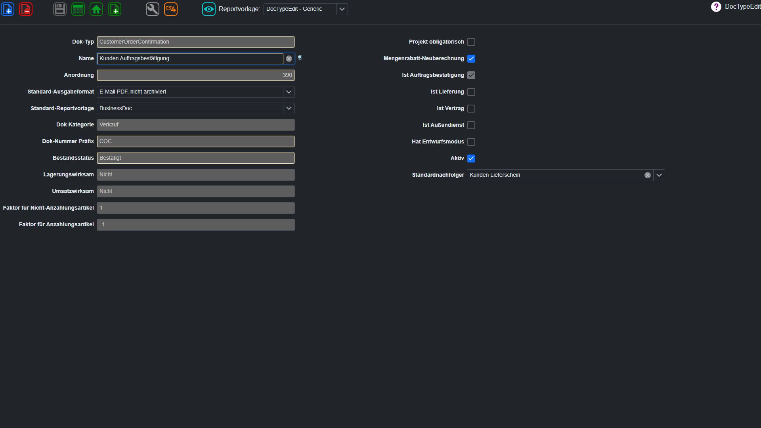This screenshot has height=428, width=761.
Task: Open the green table list view icon
Action: point(78,9)
